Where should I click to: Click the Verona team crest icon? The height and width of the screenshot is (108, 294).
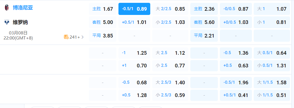click(7, 22)
